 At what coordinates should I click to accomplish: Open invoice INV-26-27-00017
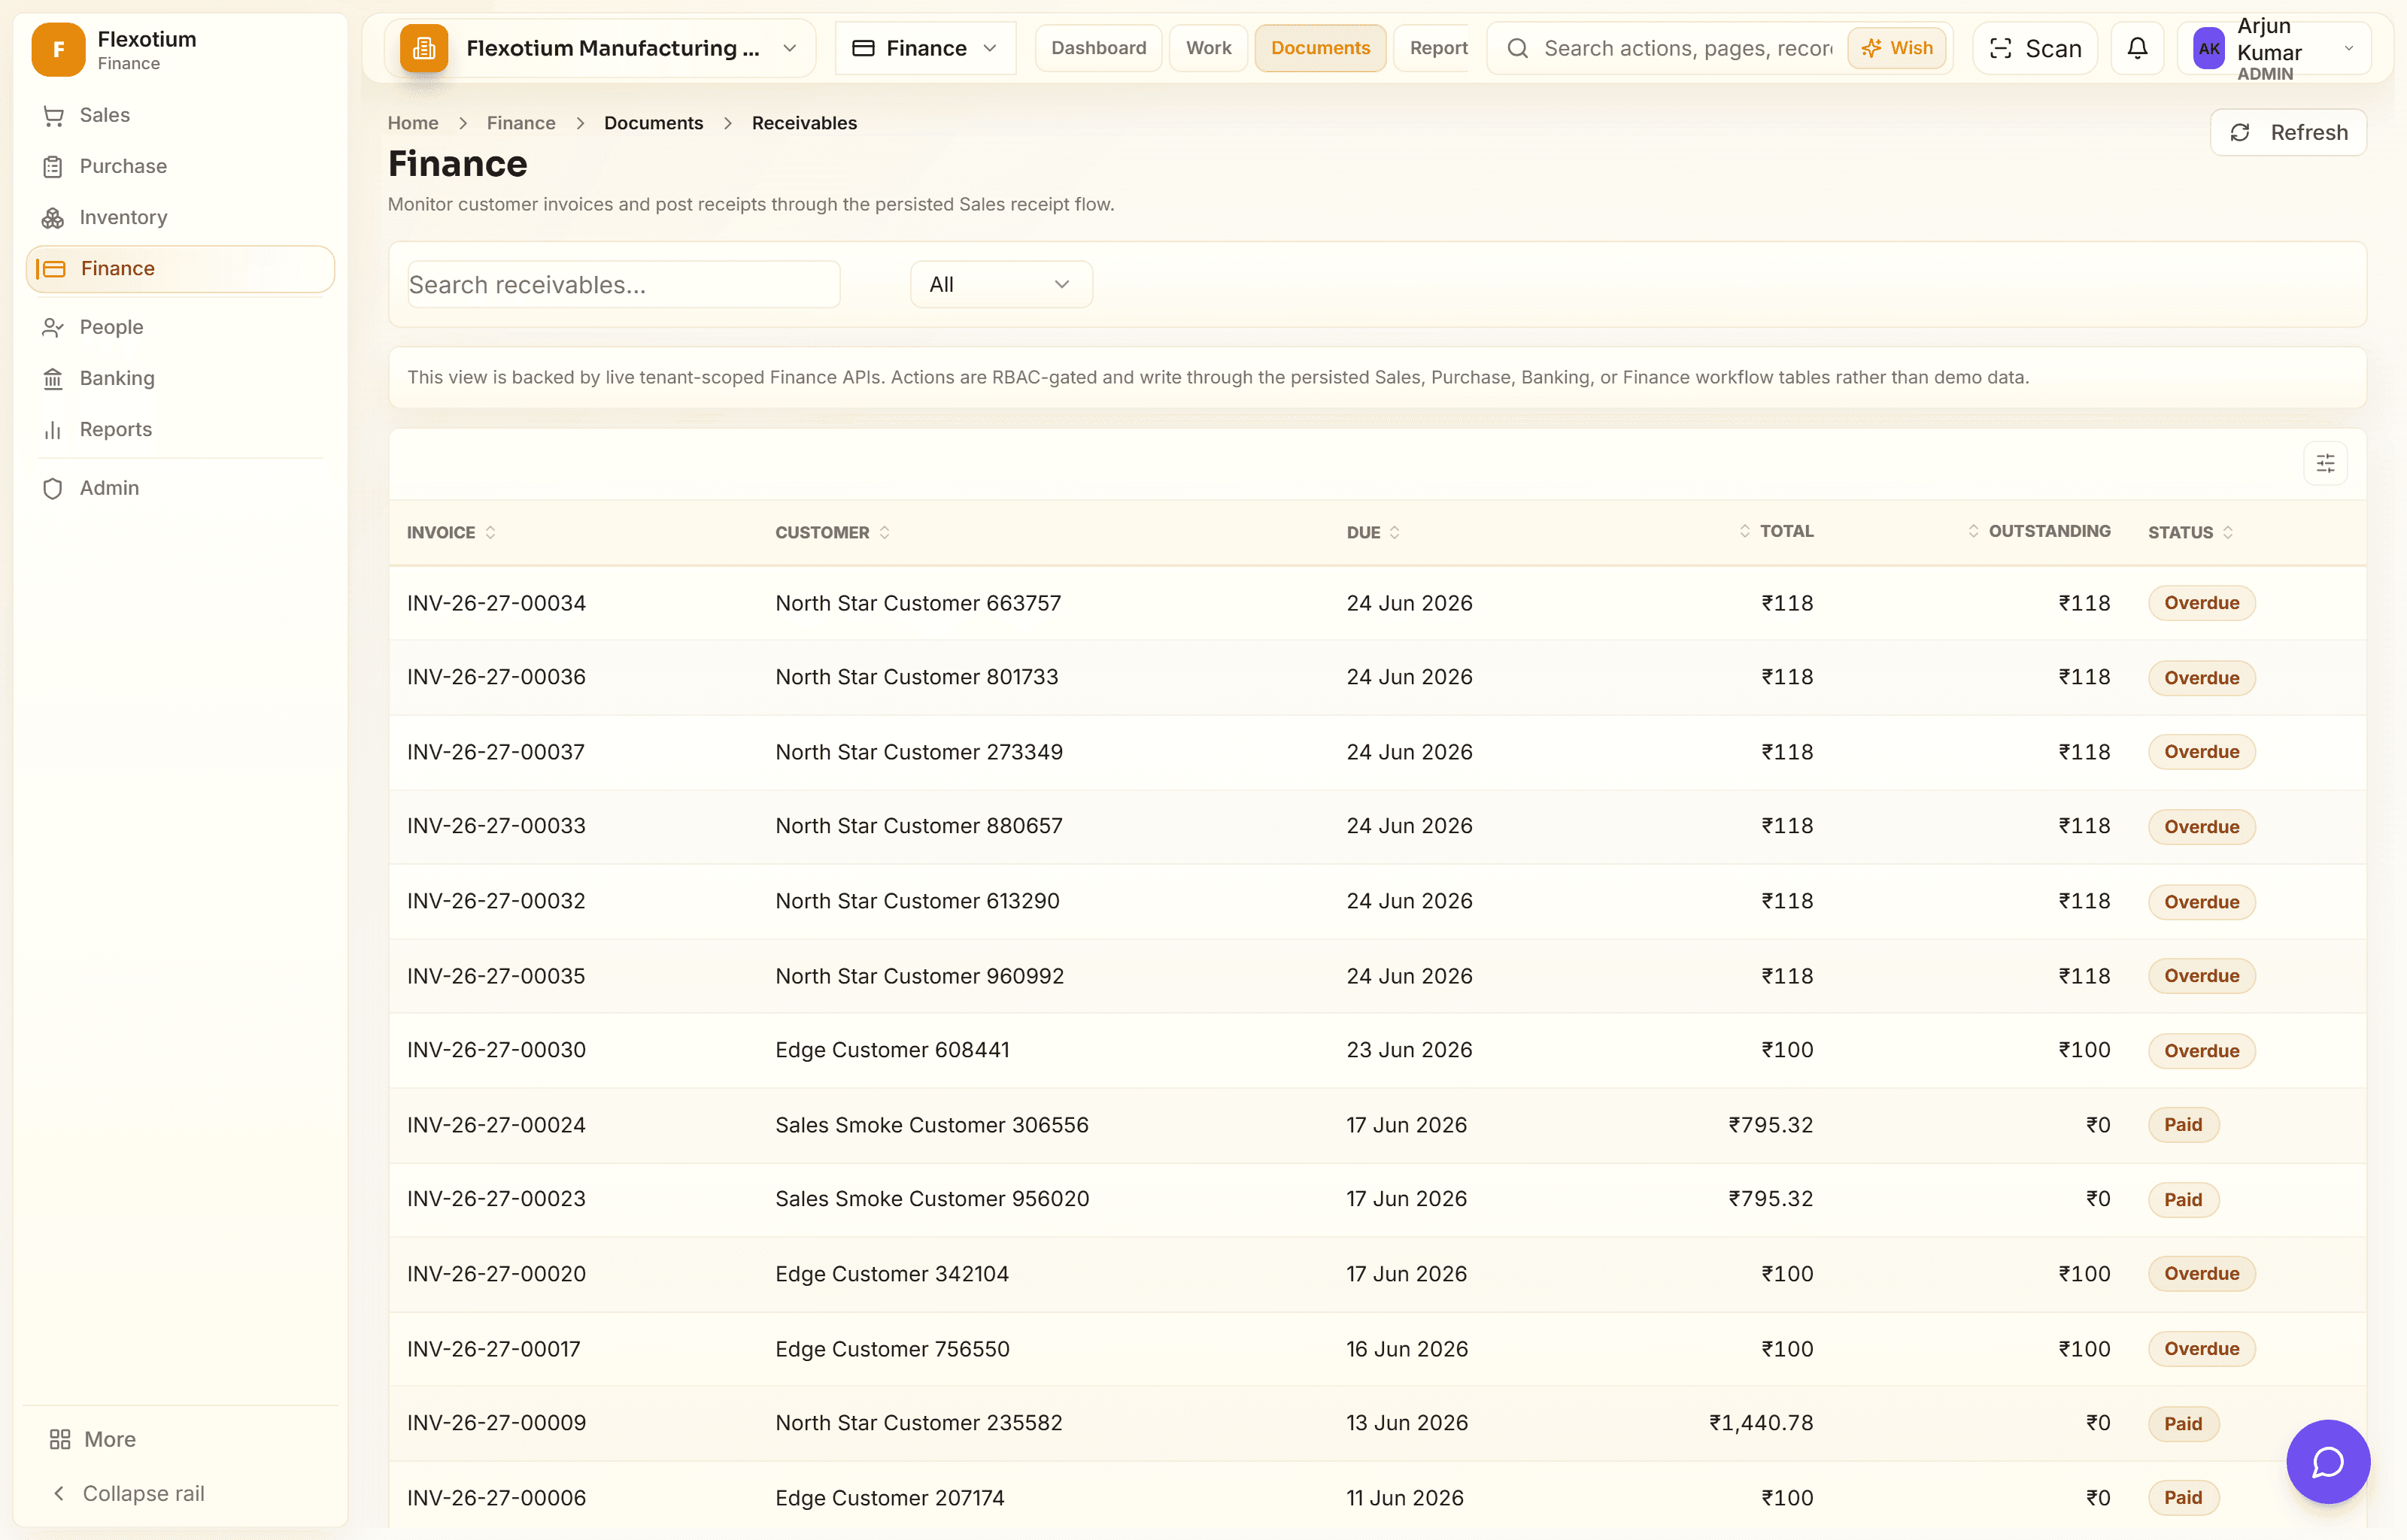click(x=494, y=1349)
